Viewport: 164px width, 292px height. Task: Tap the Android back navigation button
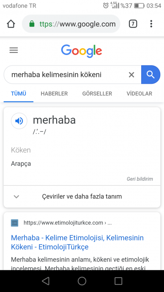click(x=46, y=281)
